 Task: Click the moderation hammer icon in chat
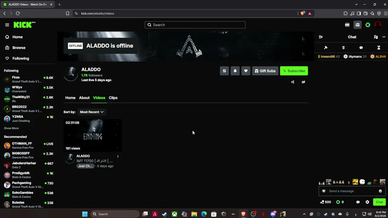326,48
